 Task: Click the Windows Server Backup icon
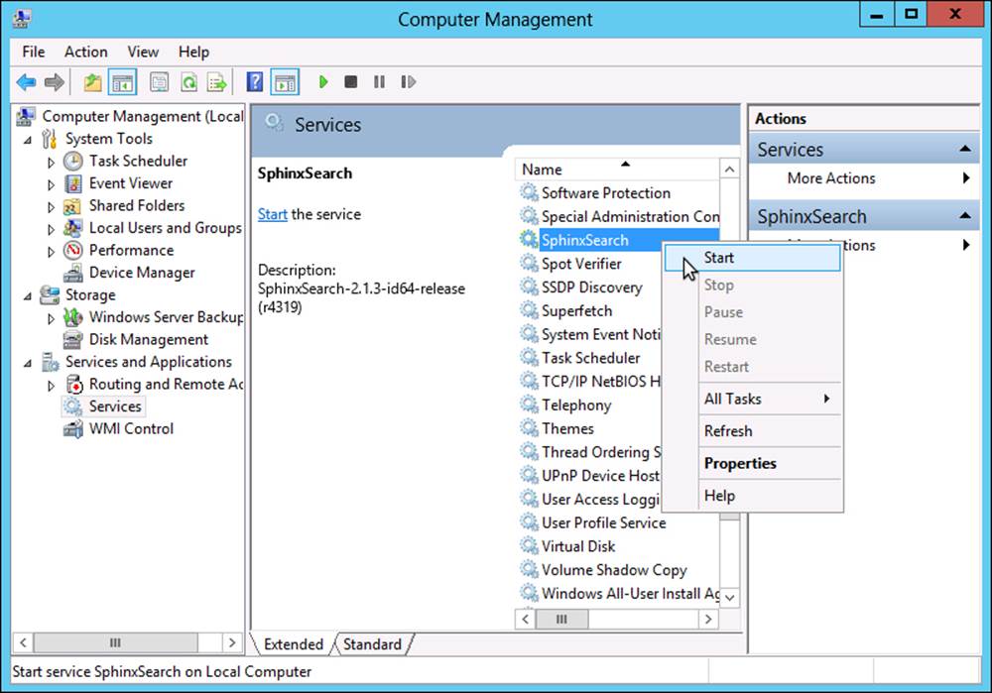pos(73,317)
